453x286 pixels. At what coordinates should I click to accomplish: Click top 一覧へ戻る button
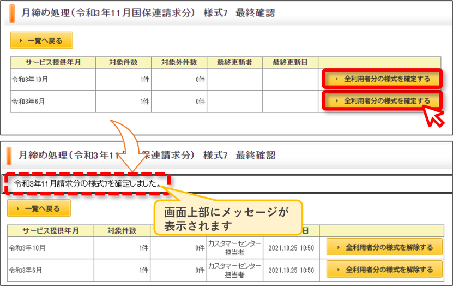point(41,40)
